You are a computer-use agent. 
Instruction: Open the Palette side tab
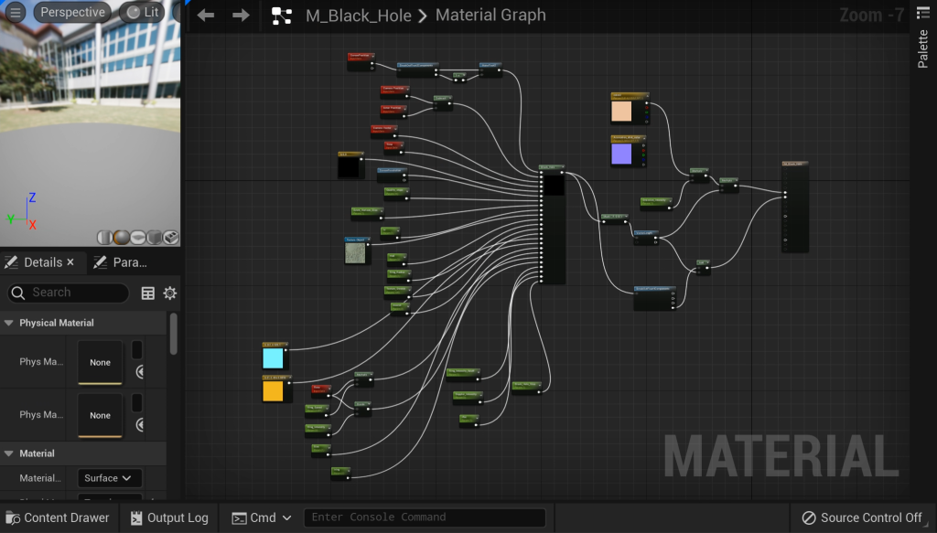922,48
